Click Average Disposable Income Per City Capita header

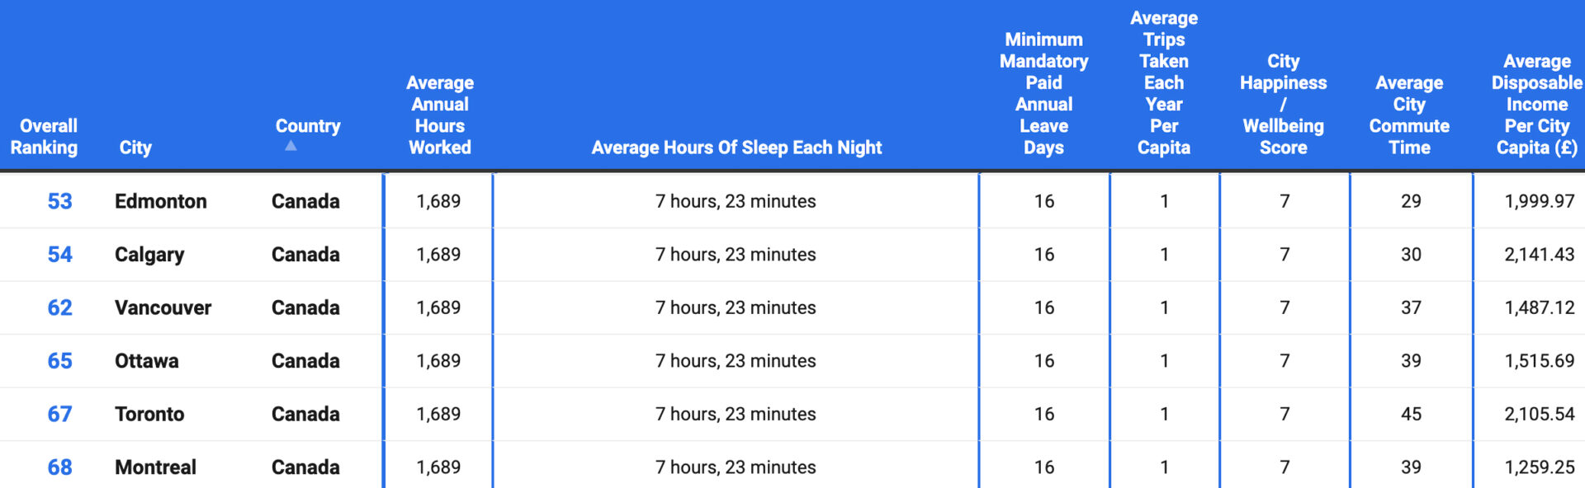coord(1537,105)
